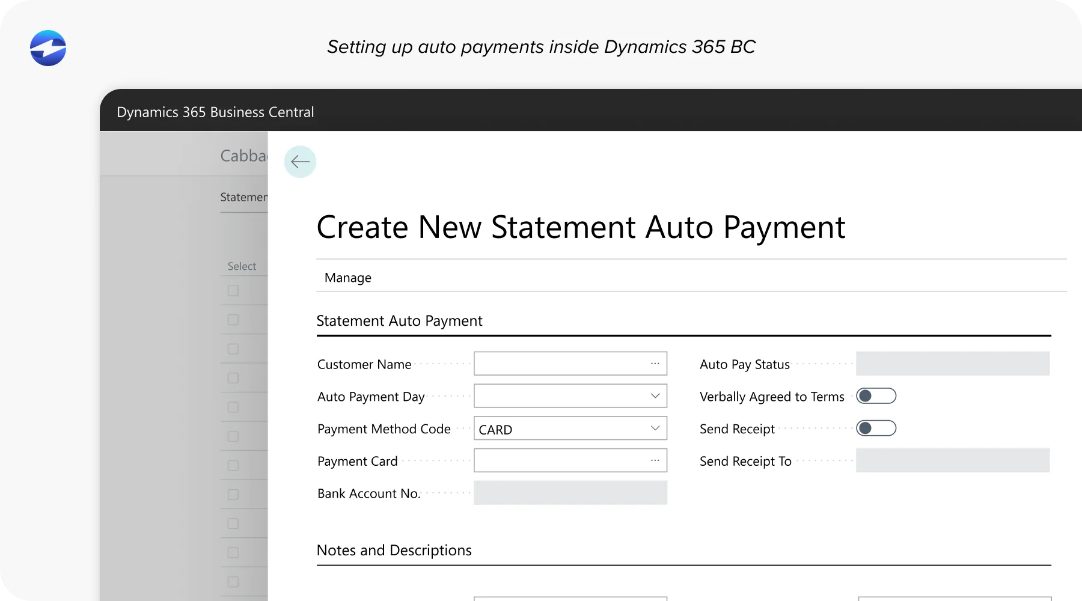Viewport: 1082px width, 601px height.
Task: Click the Send Receipt To field
Action: pos(953,460)
